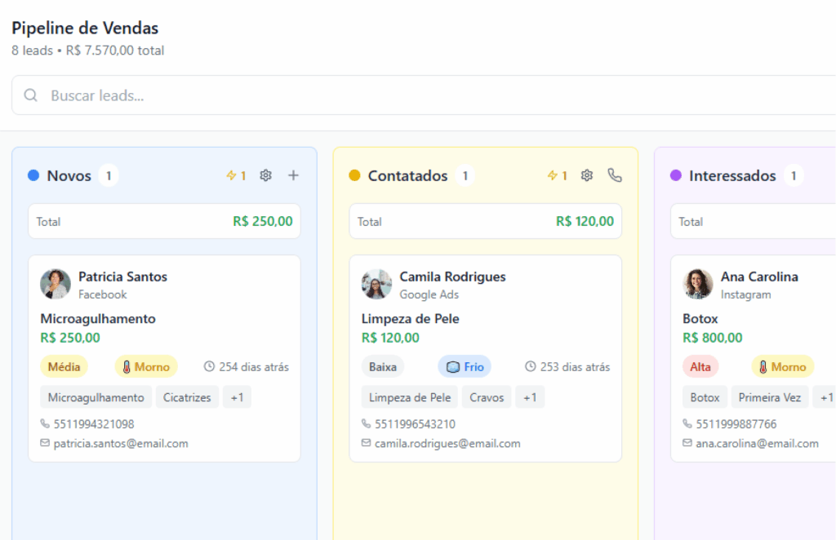The image size is (836, 540).
Task: Expand +1 tags on Camila Rodrigues card
Action: tap(530, 397)
